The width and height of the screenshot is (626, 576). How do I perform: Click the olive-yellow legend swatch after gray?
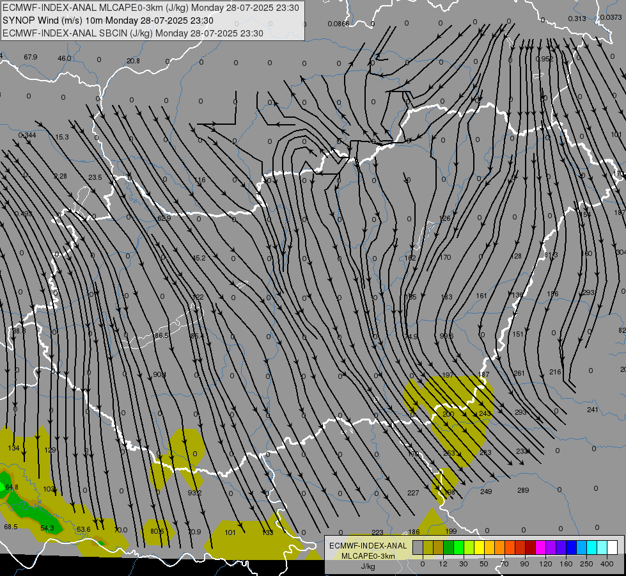[x=428, y=548]
